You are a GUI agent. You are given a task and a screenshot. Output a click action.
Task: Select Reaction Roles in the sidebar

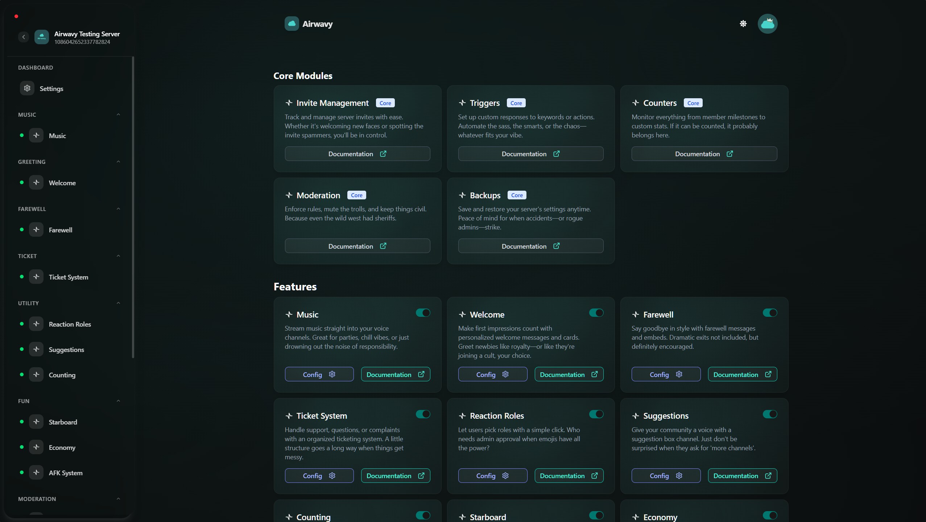click(70, 324)
